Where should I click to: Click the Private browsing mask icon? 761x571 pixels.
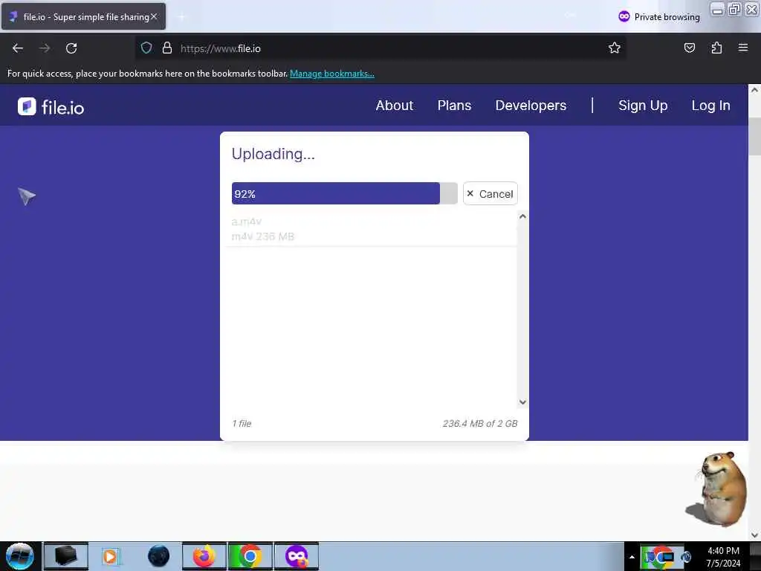(x=624, y=16)
